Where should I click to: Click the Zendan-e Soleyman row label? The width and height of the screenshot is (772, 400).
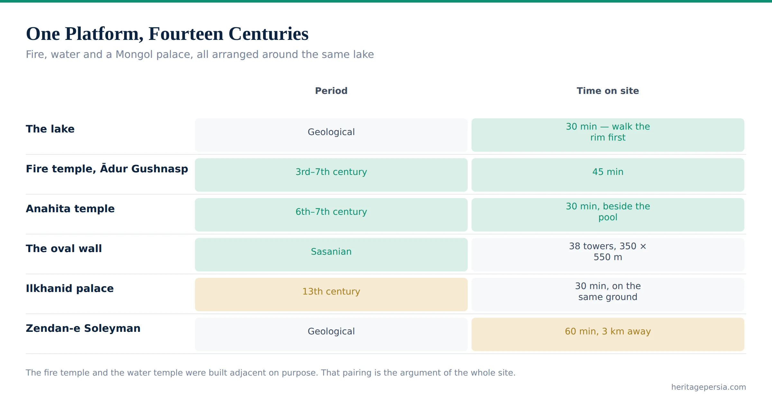pyautogui.click(x=83, y=328)
